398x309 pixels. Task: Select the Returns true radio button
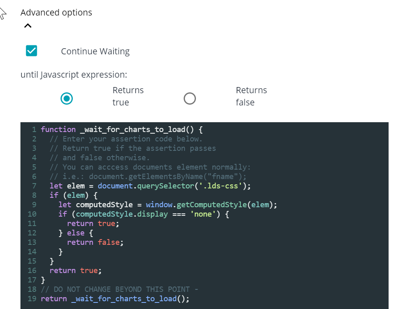tap(67, 99)
